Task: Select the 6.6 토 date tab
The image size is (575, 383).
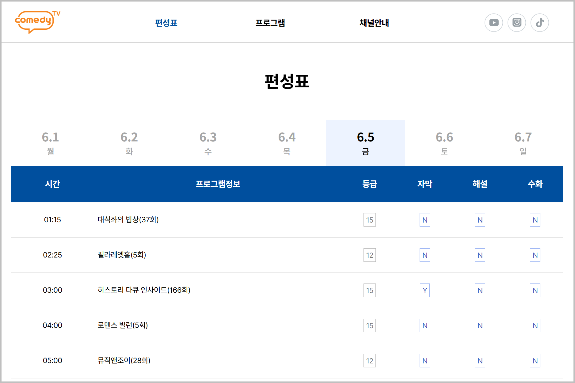Action: point(444,143)
